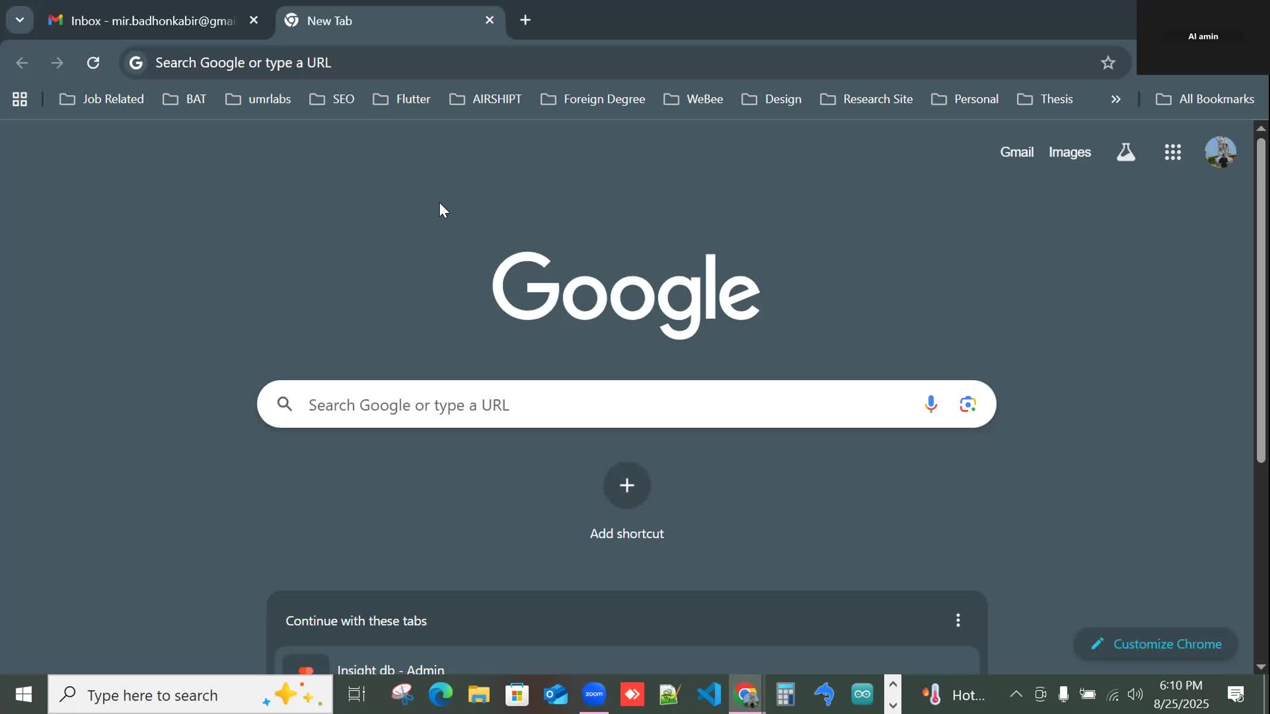Open Search Labs flask icon
The image size is (1270, 714).
(1125, 152)
